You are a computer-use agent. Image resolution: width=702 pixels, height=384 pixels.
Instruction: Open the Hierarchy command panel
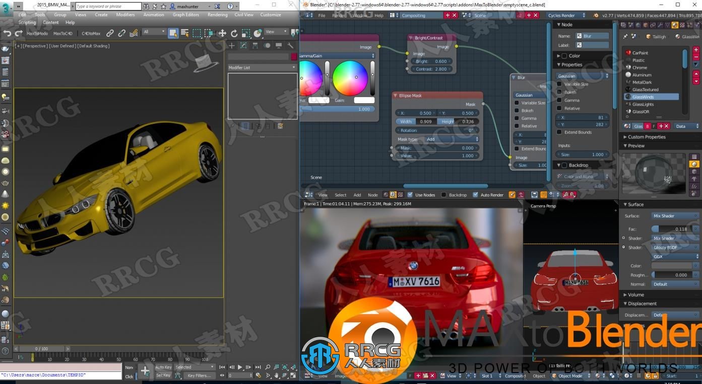(255, 46)
